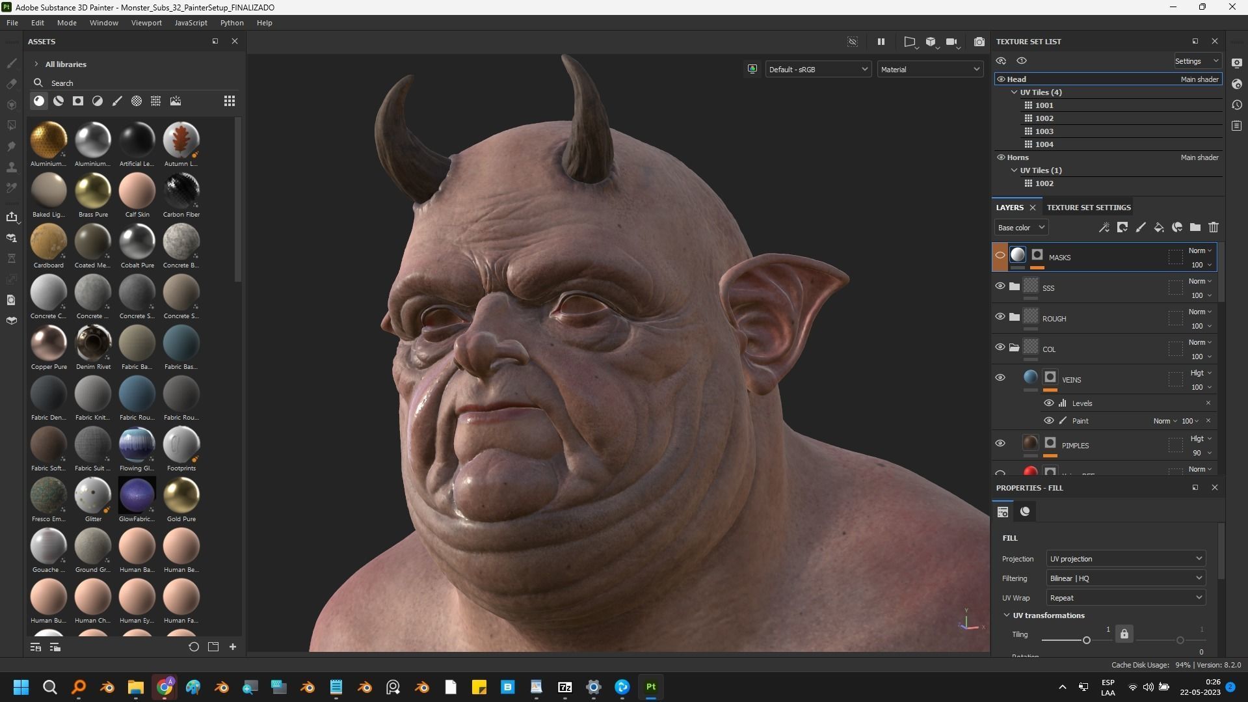
Task: Add a new paint layer
Action: click(1141, 228)
